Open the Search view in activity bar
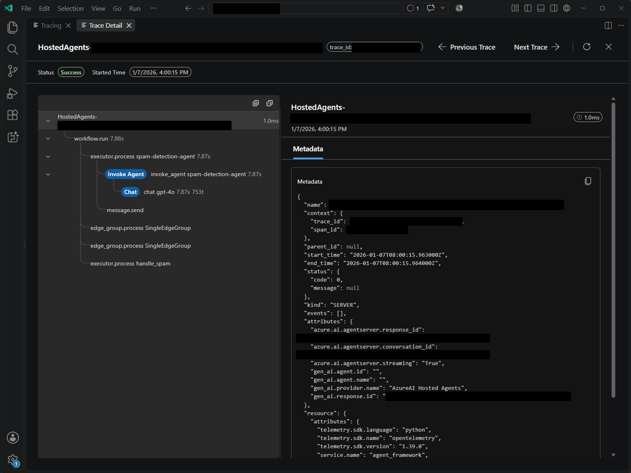631x473 pixels. pyautogui.click(x=13, y=49)
